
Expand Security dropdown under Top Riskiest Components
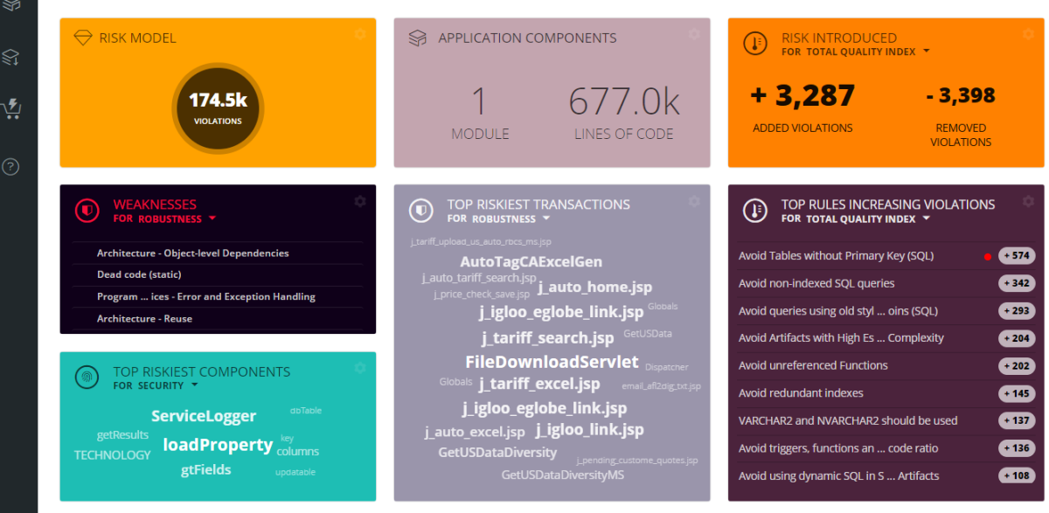[195, 385]
